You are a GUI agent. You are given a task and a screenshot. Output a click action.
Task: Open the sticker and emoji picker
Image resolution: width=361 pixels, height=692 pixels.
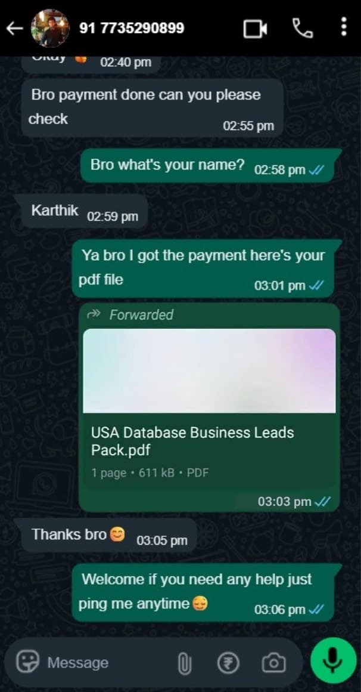tap(28, 662)
